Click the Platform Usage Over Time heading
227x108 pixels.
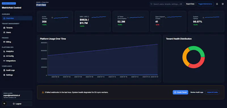coord(53,39)
